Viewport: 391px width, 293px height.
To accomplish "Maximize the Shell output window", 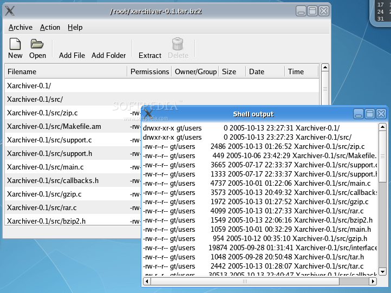I will click(x=370, y=114).
